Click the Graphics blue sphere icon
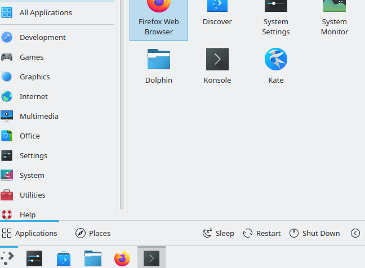 coord(7,77)
